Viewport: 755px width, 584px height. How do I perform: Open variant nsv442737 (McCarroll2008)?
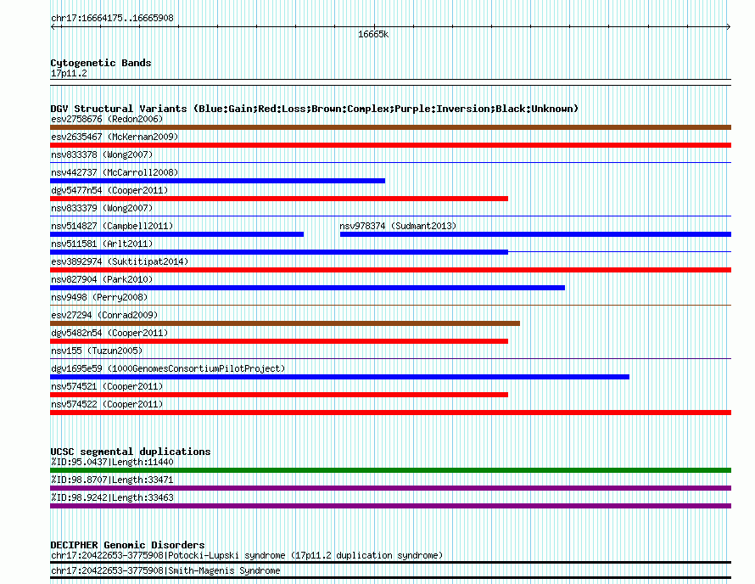[x=115, y=172]
